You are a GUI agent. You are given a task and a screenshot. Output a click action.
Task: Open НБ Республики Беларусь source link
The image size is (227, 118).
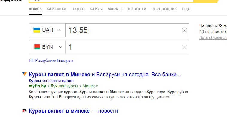[x=52, y=61]
